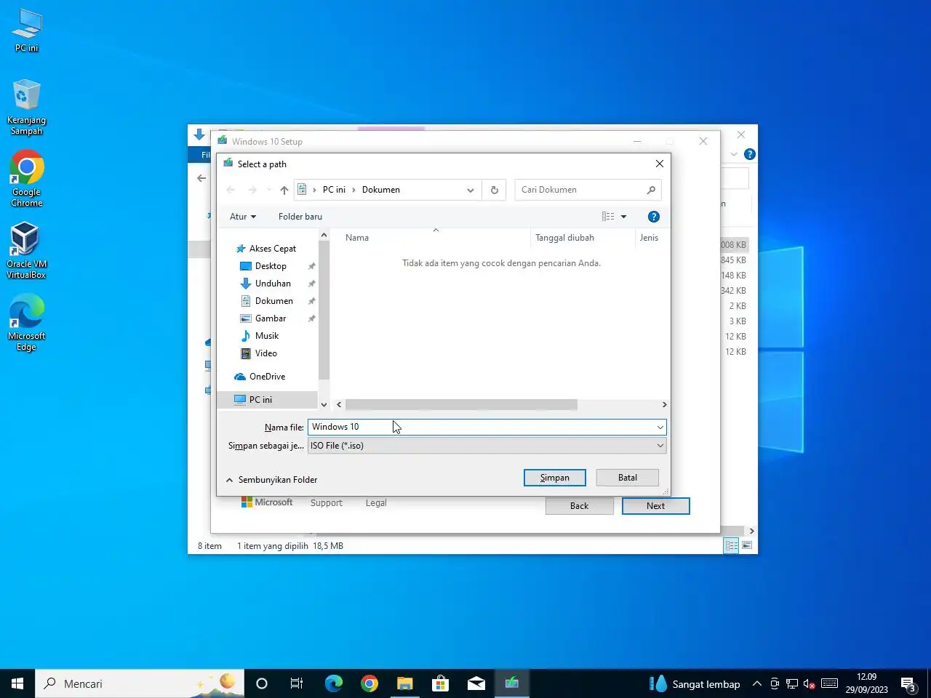Click the Up one level arrow in Select a path
The height and width of the screenshot is (698, 931).
(x=284, y=190)
